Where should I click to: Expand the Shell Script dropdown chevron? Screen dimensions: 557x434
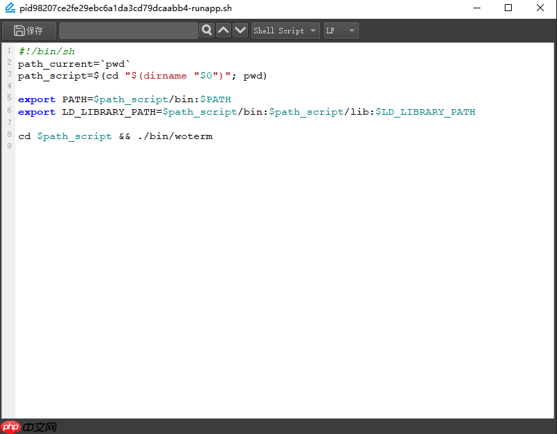313,30
